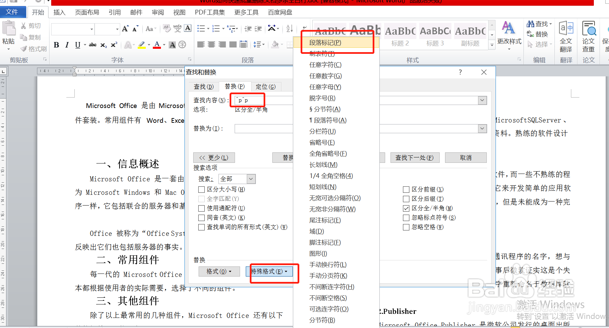Click the bullet list icon
Screen dimensions: 609x328
(x=201, y=29)
